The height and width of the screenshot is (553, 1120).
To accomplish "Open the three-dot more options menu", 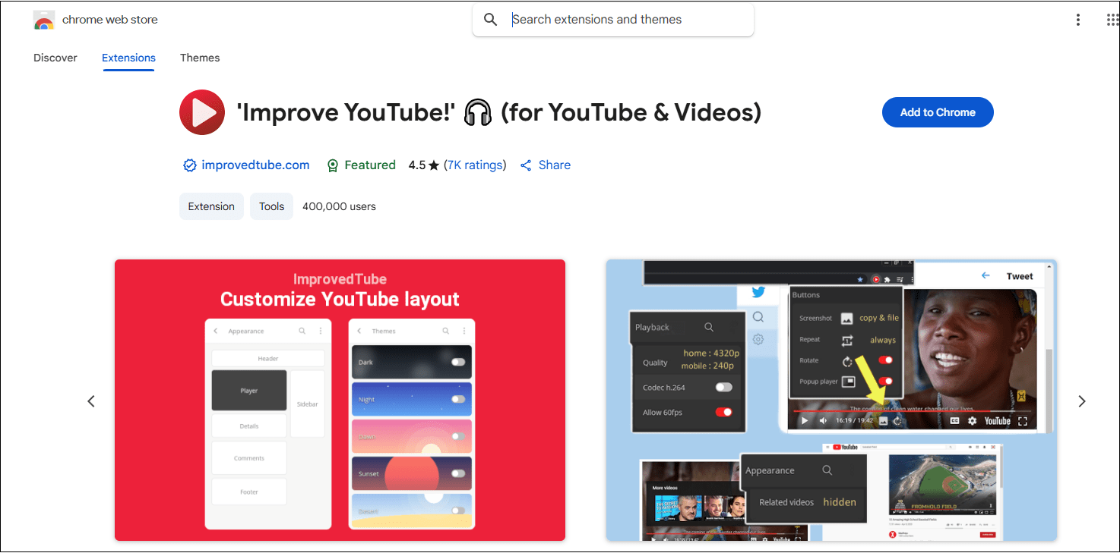I will [x=1078, y=20].
